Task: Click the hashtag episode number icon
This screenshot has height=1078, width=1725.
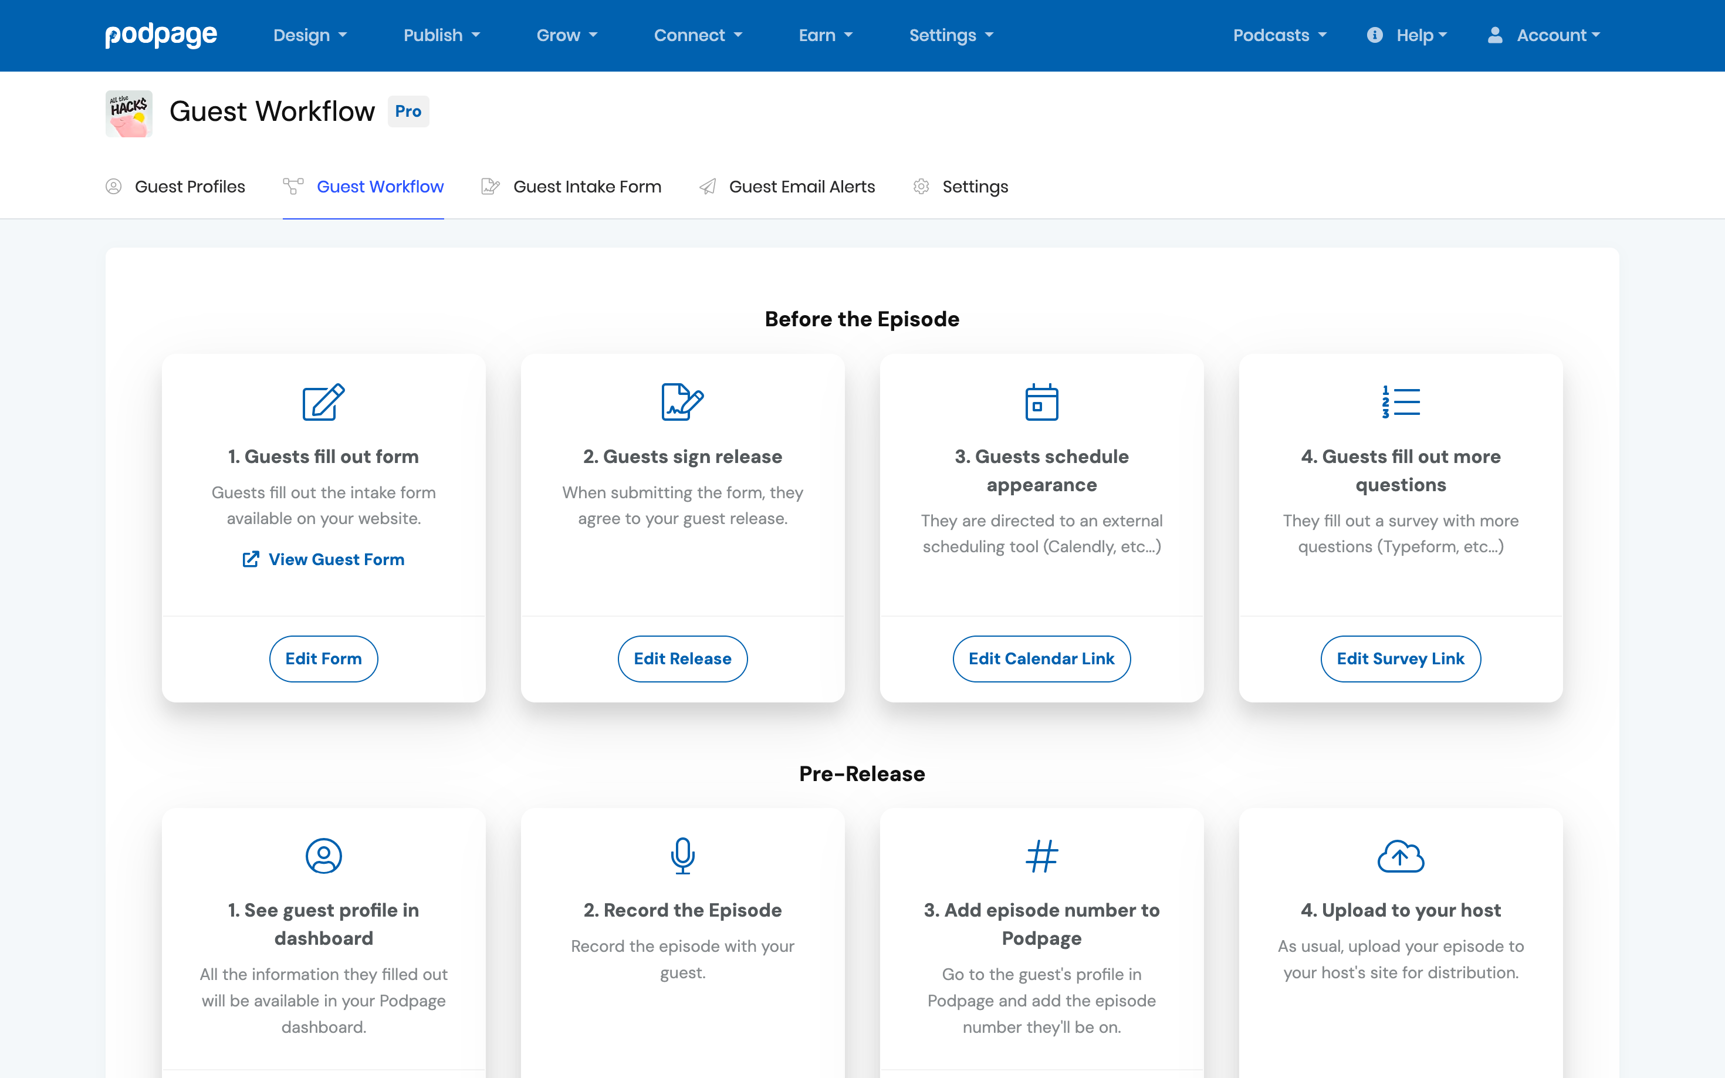Action: pos(1041,856)
